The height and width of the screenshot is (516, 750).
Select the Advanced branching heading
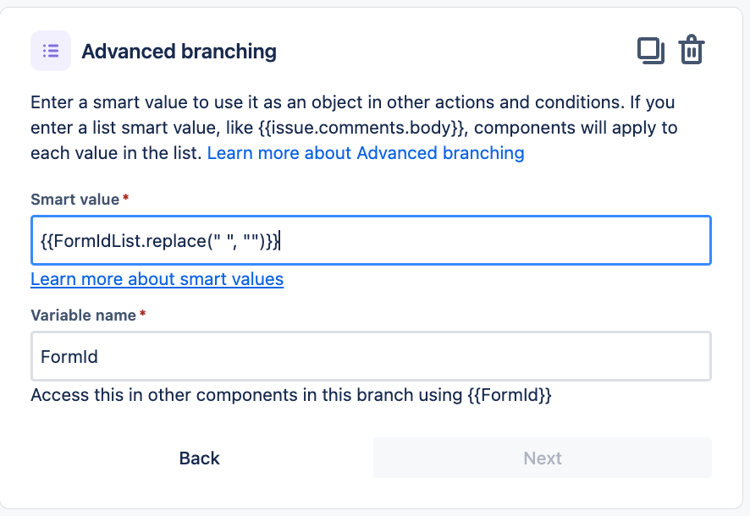coord(179,52)
